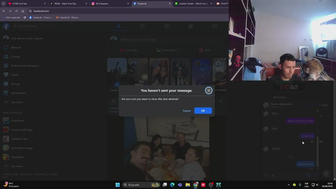Start a Live video post

pos(129,50)
